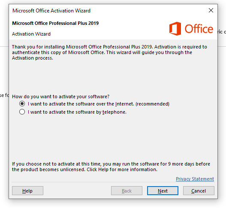226x208 pixels.
Task: Open the Help button
Action: (27, 191)
